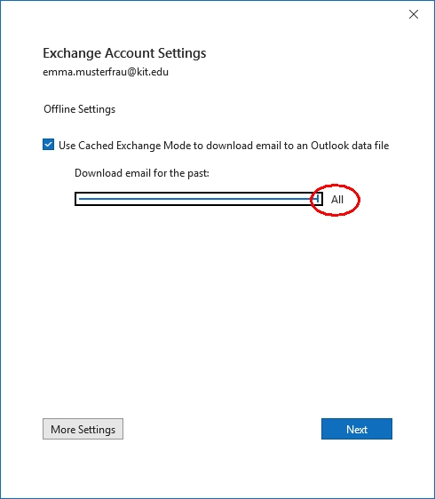Click the 'Offline Settings' section label
Screen dimensions: 435x499
tap(80, 109)
